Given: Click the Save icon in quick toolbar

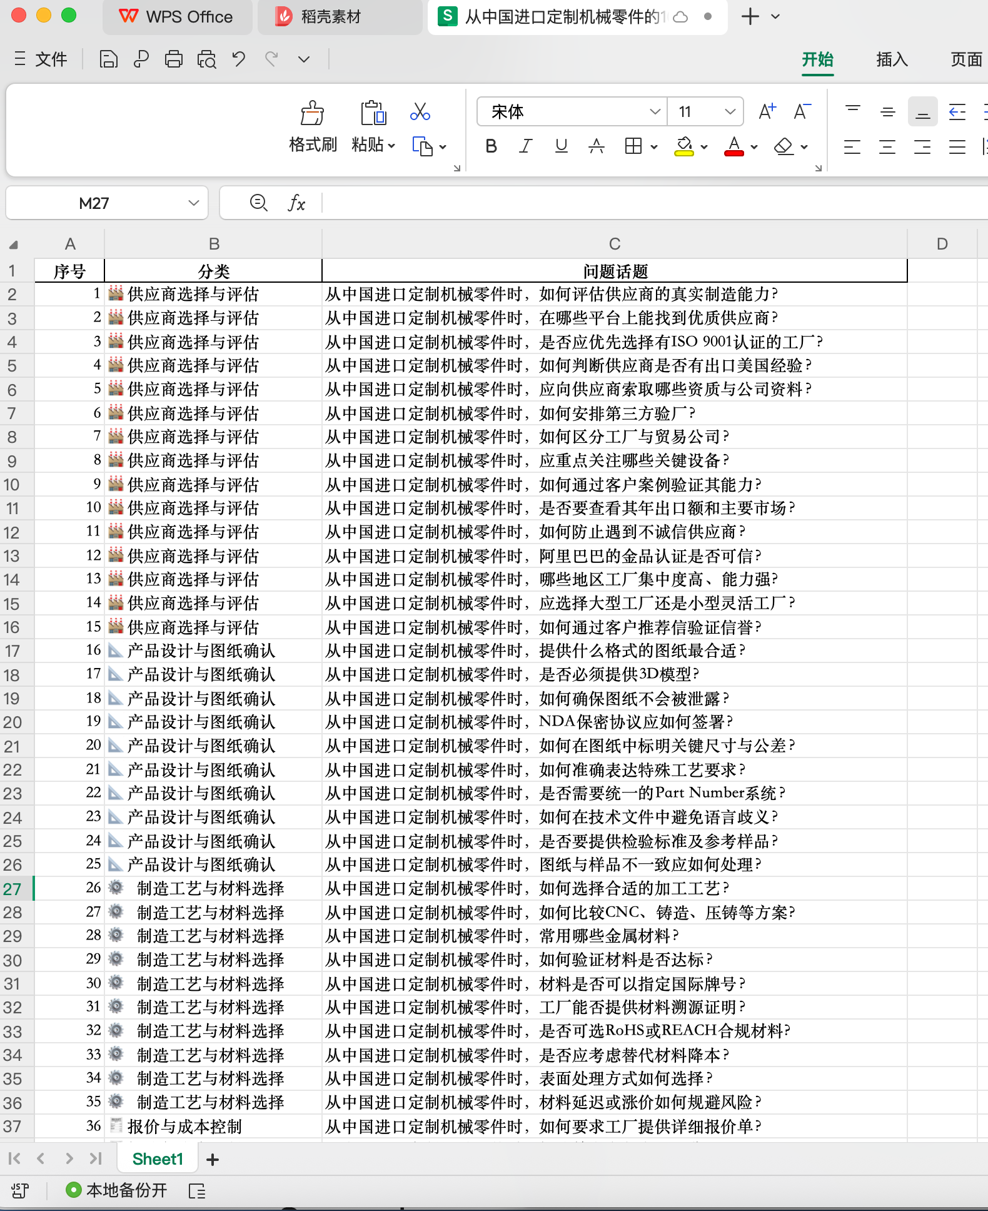Looking at the screenshot, I should point(108,59).
